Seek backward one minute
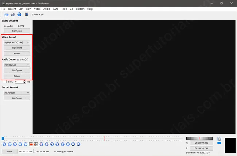Screen dimensions: 237x156 pyautogui.click(x=73, y=144)
